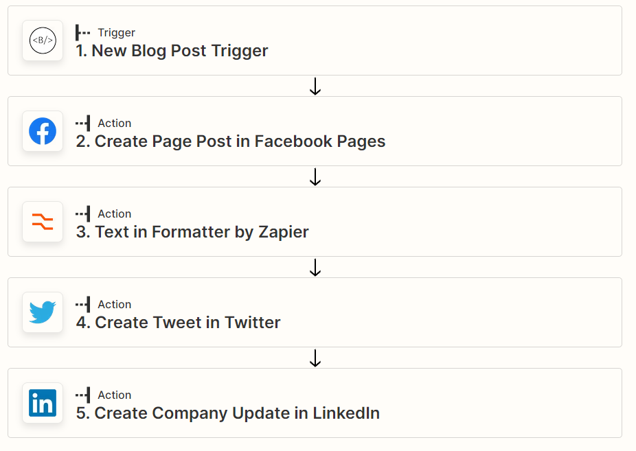The height and width of the screenshot is (451, 636).
Task: Click the blog app icon in step 1
Action: pyautogui.click(x=43, y=41)
